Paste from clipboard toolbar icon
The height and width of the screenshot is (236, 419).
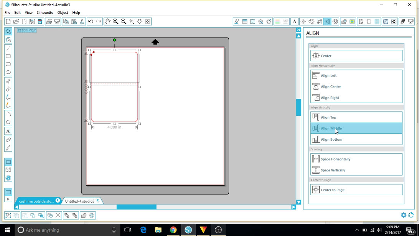74,22
